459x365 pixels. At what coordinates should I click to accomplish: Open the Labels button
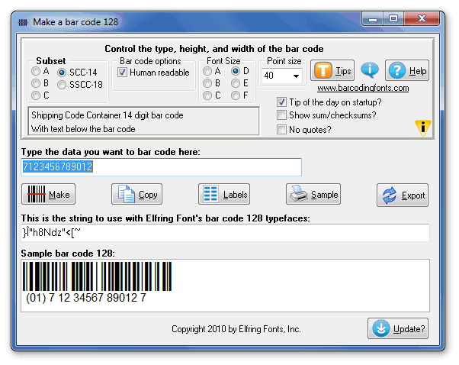click(x=224, y=194)
